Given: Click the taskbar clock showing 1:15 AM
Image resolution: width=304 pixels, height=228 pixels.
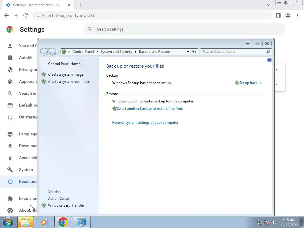Looking at the screenshot, I should 289,222.
